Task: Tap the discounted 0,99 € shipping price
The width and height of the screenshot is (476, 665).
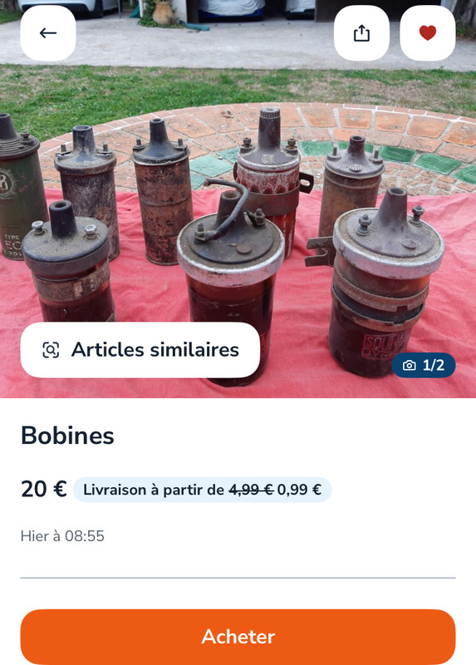Action: point(299,490)
